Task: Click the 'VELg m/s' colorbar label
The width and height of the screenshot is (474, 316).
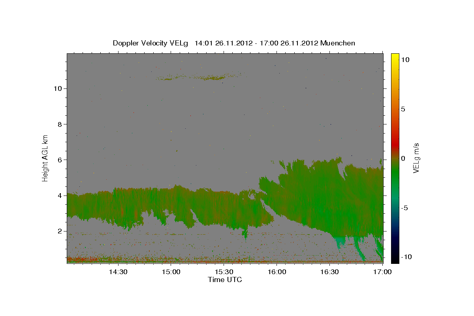Action: click(x=416, y=159)
